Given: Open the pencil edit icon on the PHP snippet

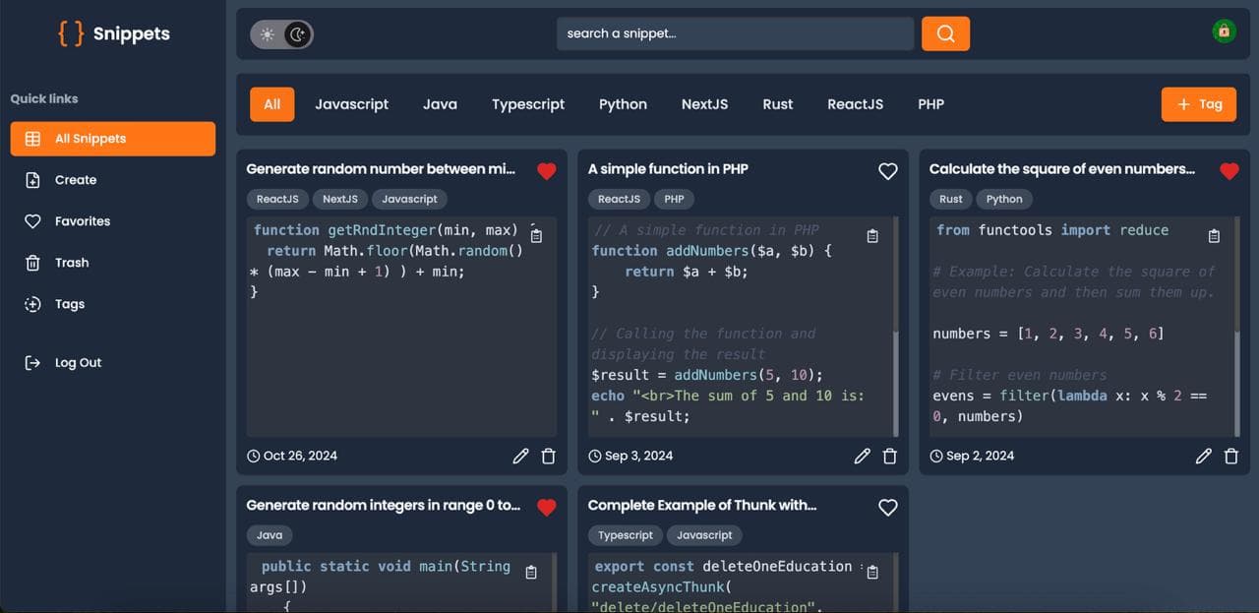Looking at the screenshot, I should tap(862, 456).
